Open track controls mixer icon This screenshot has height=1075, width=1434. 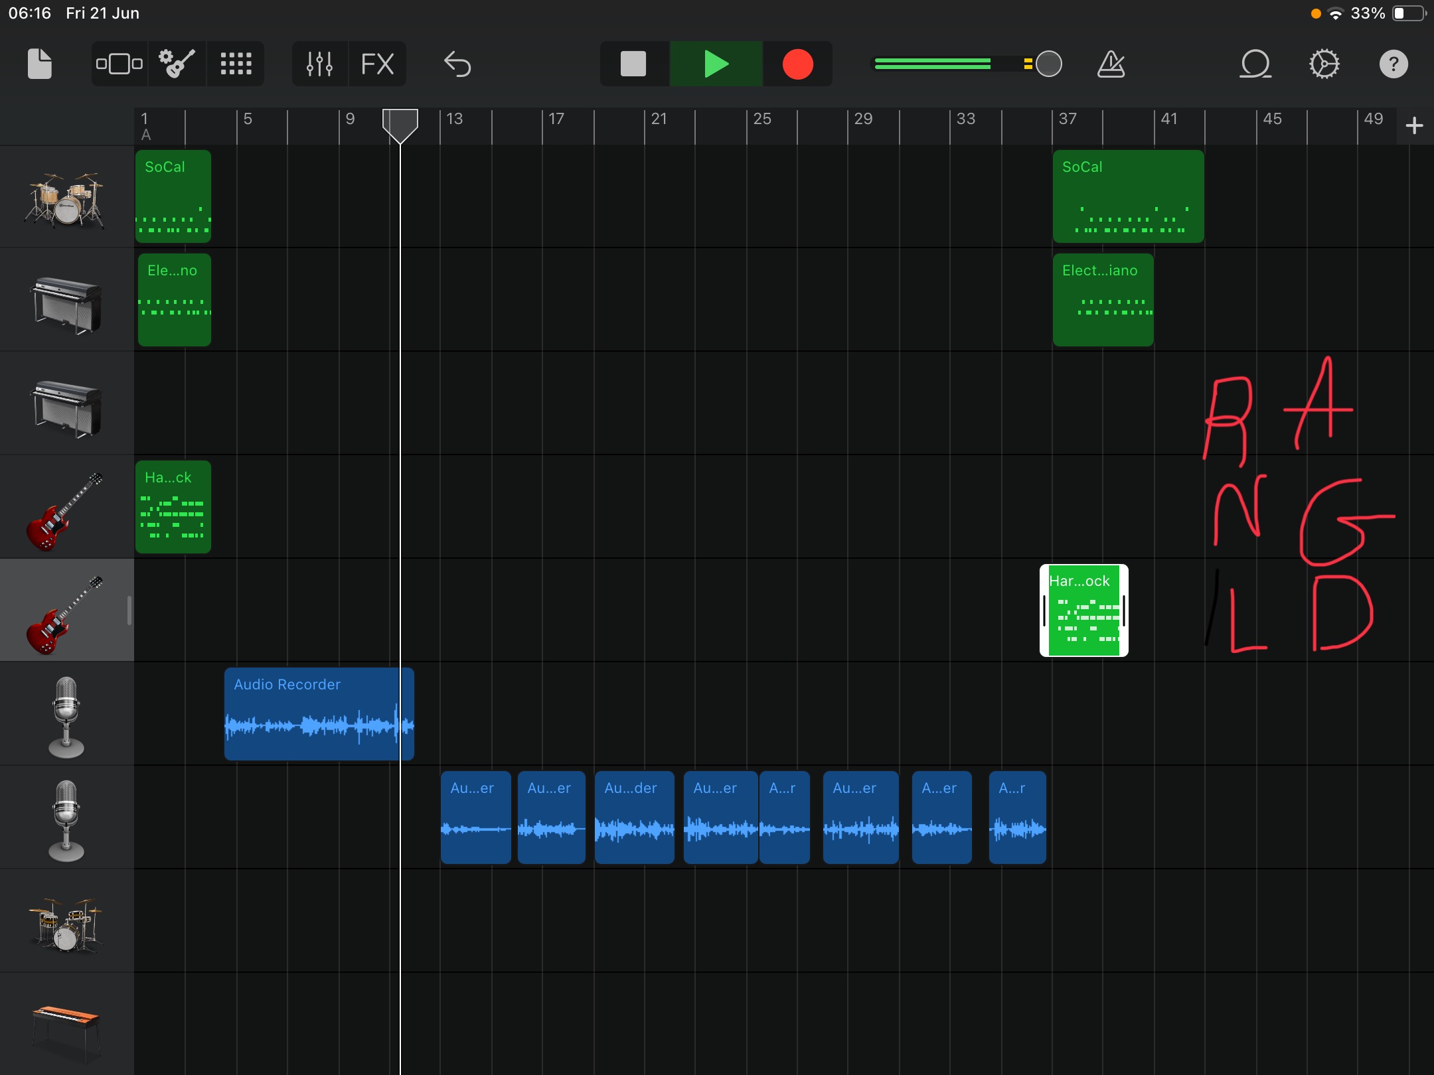click(x=319, y=64)
